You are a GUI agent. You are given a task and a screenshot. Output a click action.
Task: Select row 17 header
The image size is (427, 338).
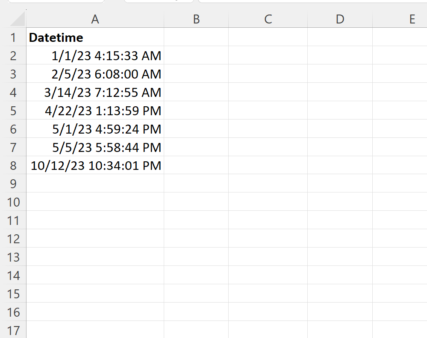(13, 331)
